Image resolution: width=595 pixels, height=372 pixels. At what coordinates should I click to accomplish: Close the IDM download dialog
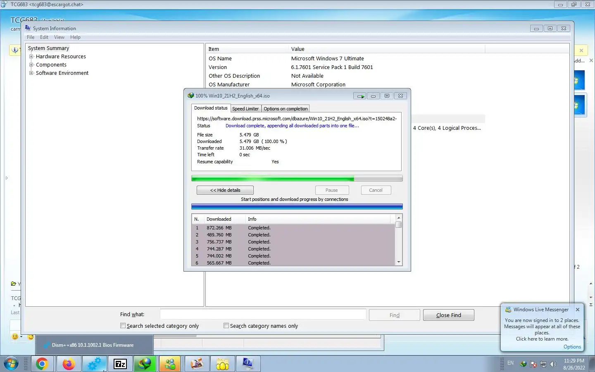click(400, 96)
